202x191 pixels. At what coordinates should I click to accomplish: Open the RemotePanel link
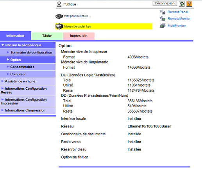pos(178,12)
